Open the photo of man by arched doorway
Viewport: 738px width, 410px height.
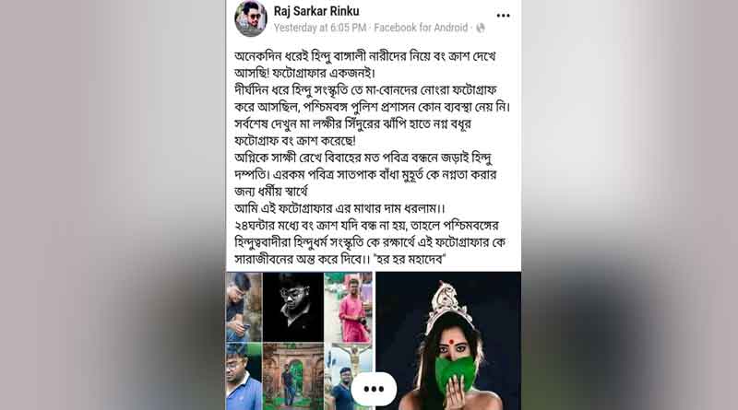(x=293, y=377)
